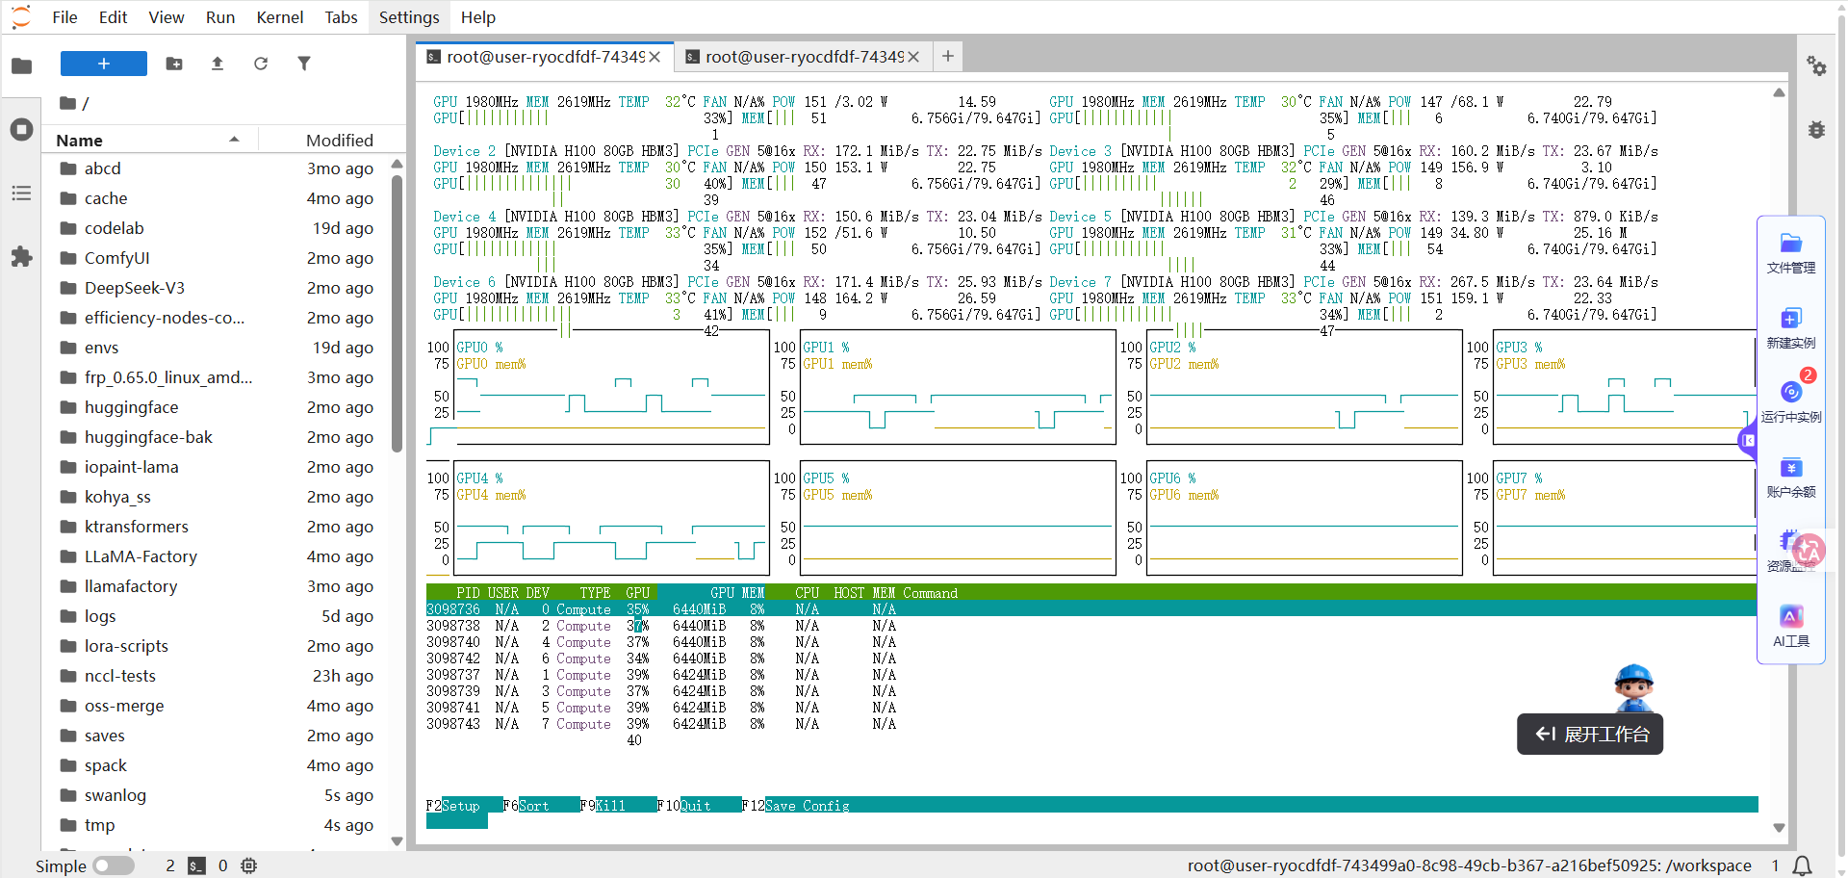This screenshot has height=878, width=1848.
Task: Refresh the file browser list
Action: 261,64
